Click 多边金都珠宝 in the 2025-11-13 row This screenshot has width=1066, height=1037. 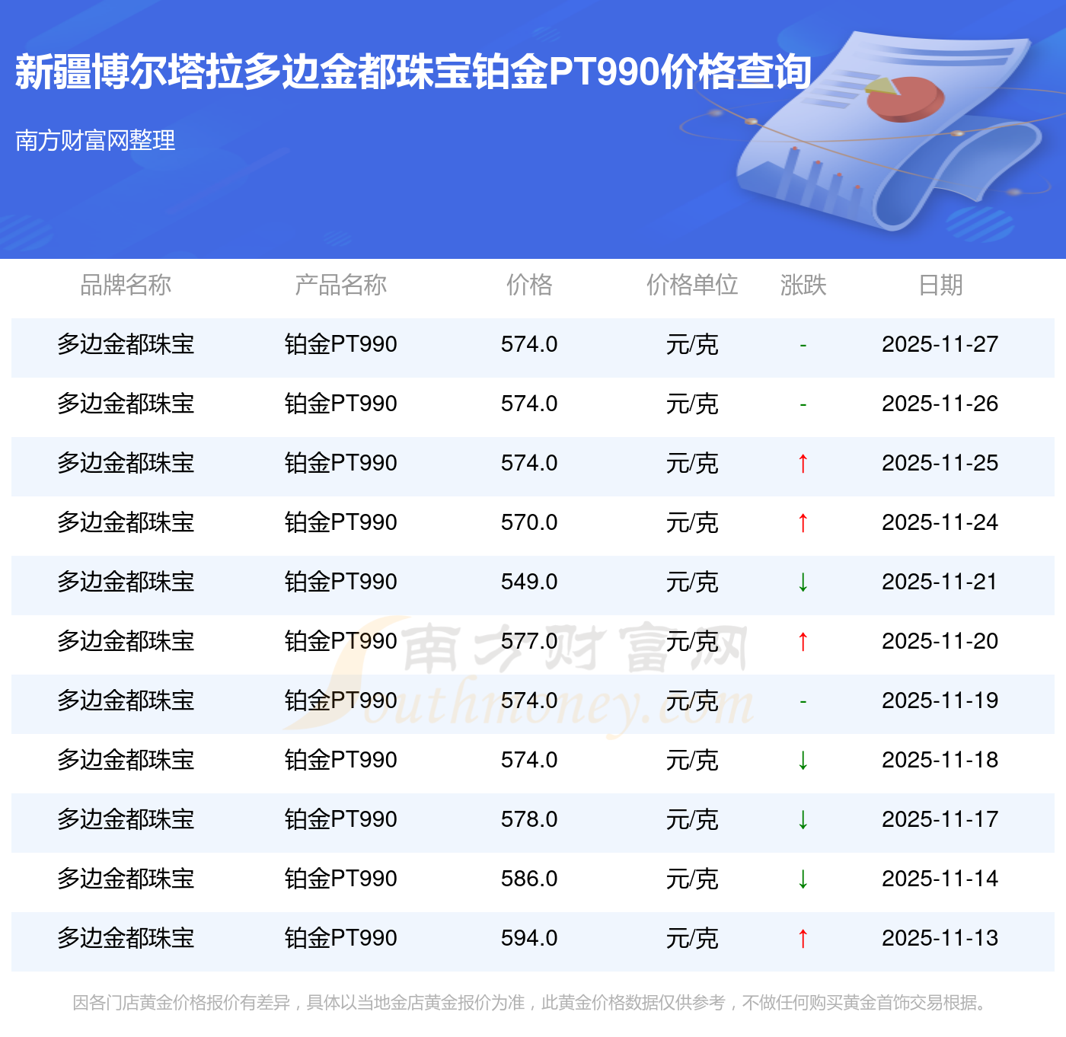pos(126,938)
